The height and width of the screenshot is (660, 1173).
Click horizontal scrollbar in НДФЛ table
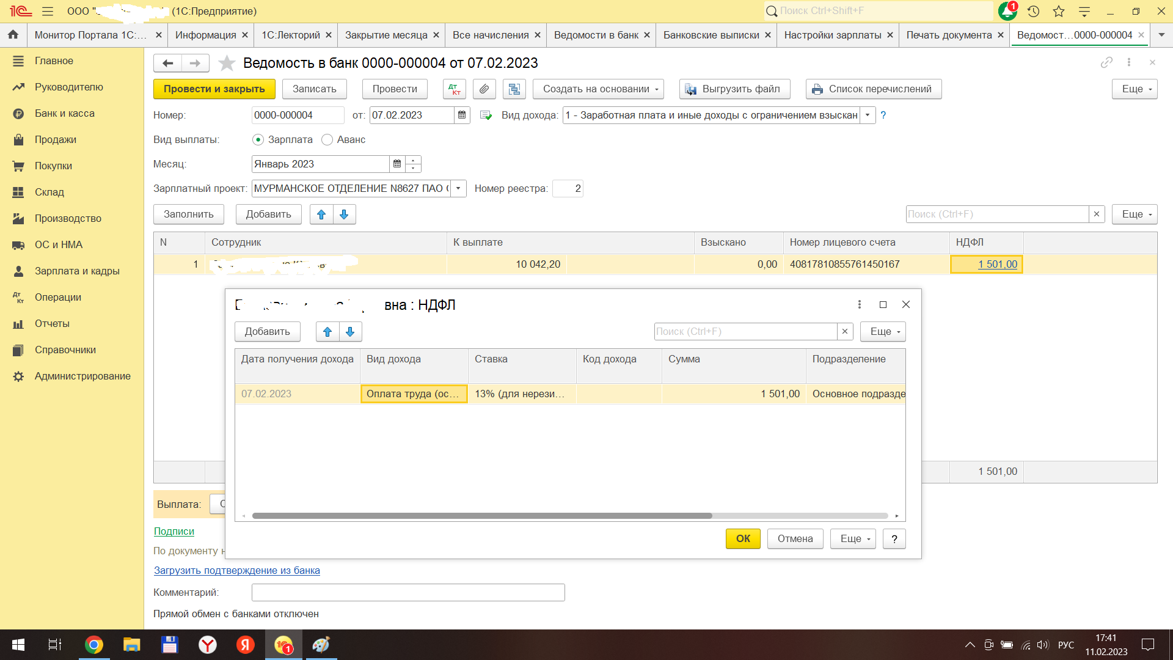coord(481,516)
